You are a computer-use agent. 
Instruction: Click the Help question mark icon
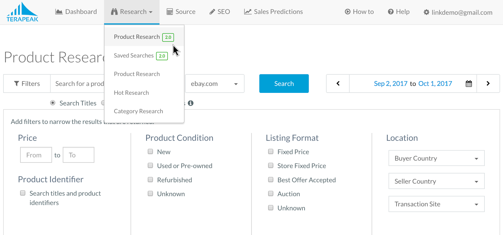point(391,12)
